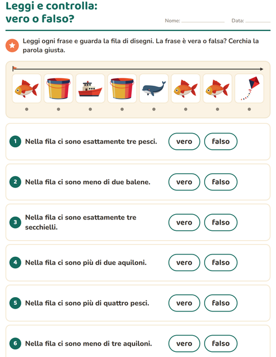The image size is (276, 357).
Task: Click the bucket picture next to the whale
Action: 122,88
